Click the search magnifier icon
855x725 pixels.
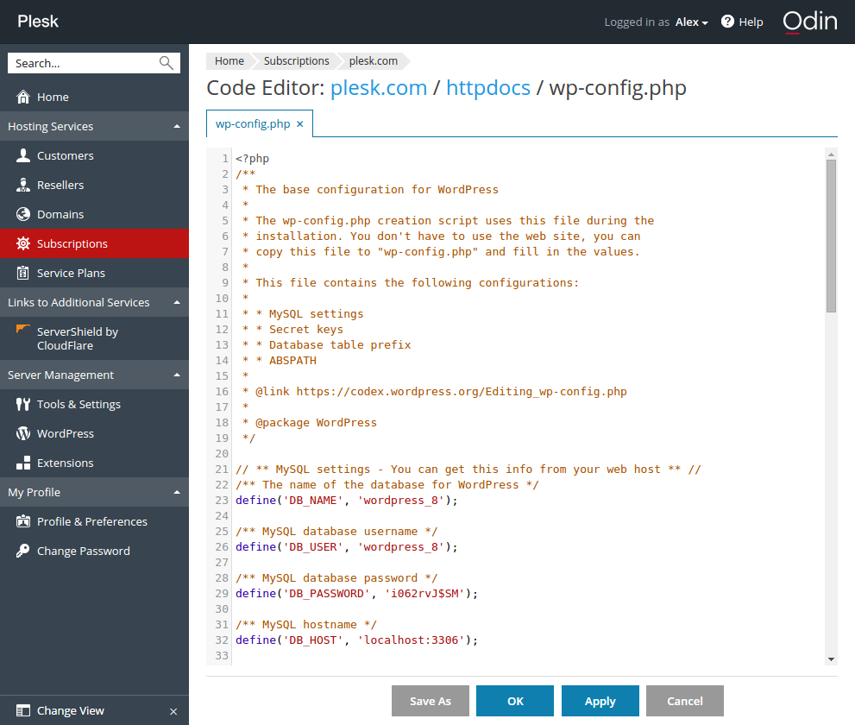click(x=167, y=63)
